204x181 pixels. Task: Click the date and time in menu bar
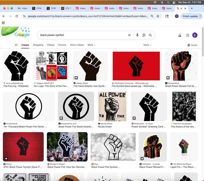190,2
